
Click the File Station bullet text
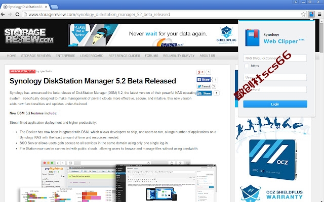pyautogui.click(x=109, y=148)
